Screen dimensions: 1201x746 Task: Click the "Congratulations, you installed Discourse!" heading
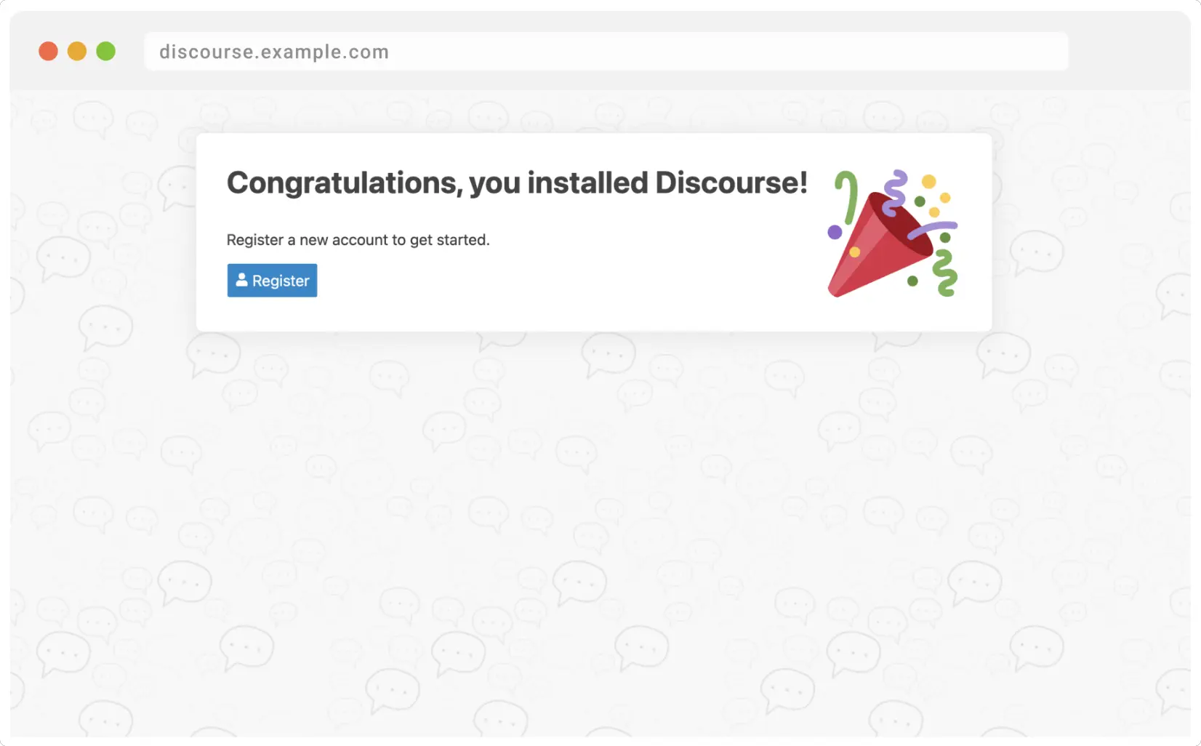517,183
